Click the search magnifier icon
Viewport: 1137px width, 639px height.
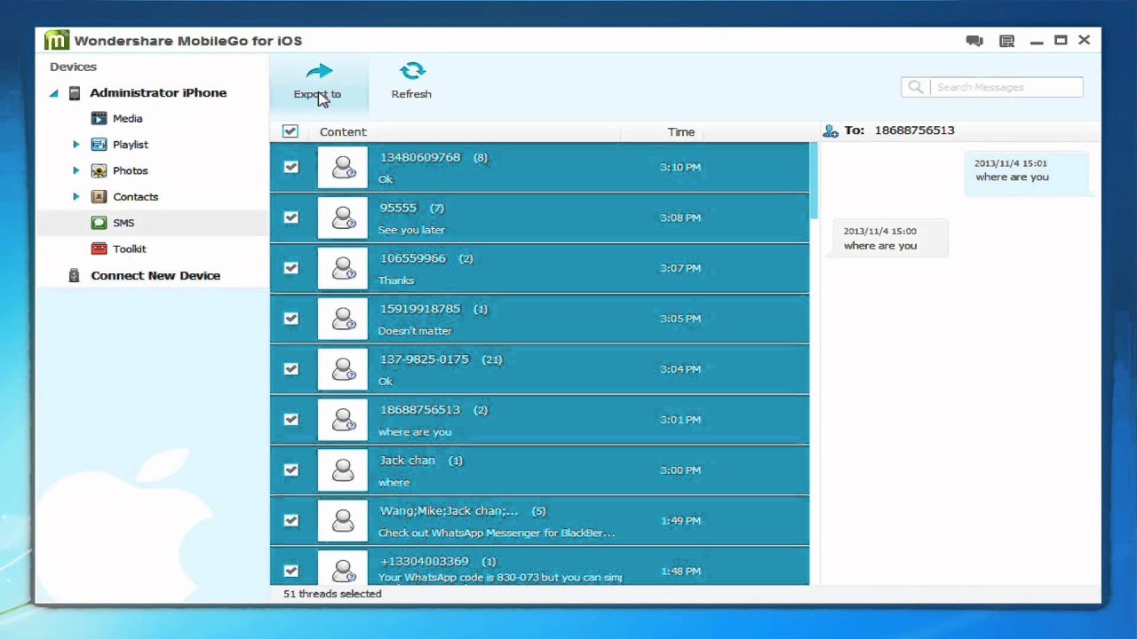[915, 87]
